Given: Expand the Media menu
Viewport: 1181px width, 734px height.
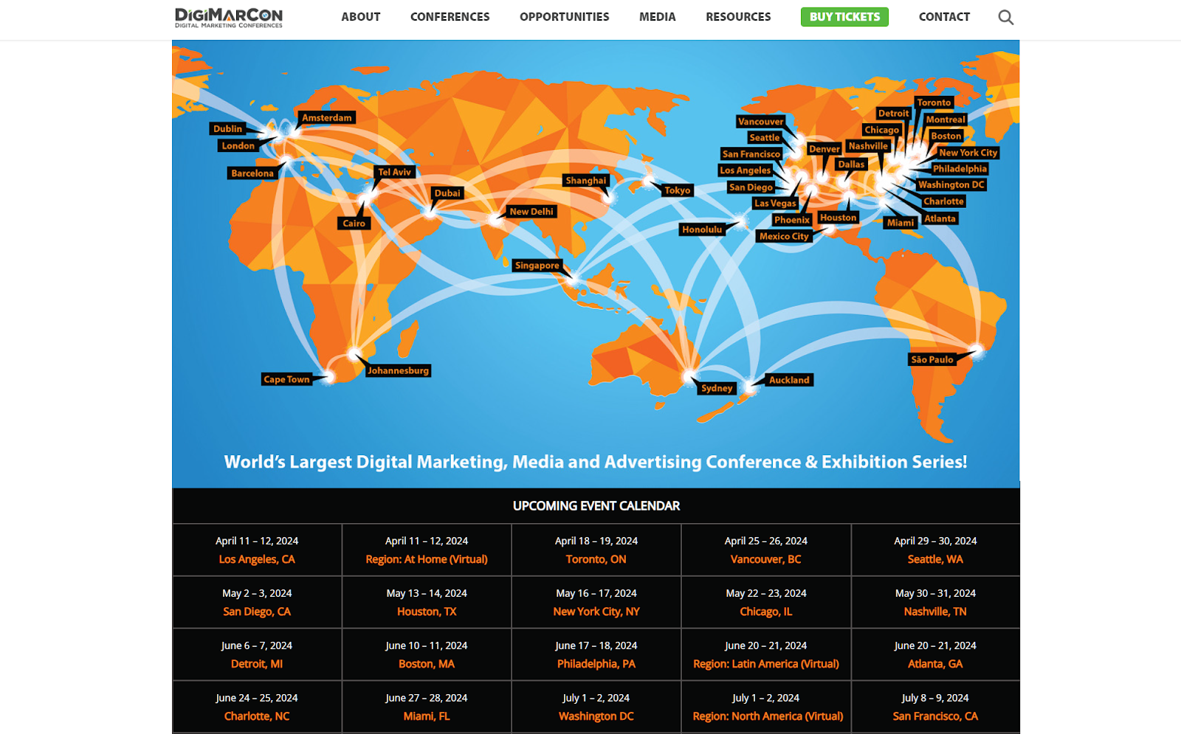Looking at the screenshot, I should [x=657, y=17].
